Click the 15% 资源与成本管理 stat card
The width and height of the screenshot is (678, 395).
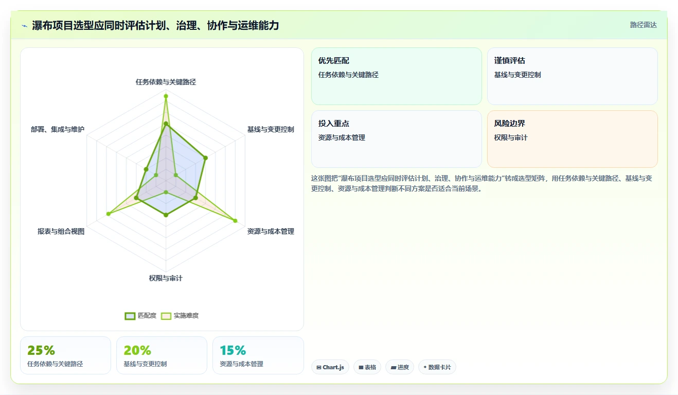[x=258, y=355]
